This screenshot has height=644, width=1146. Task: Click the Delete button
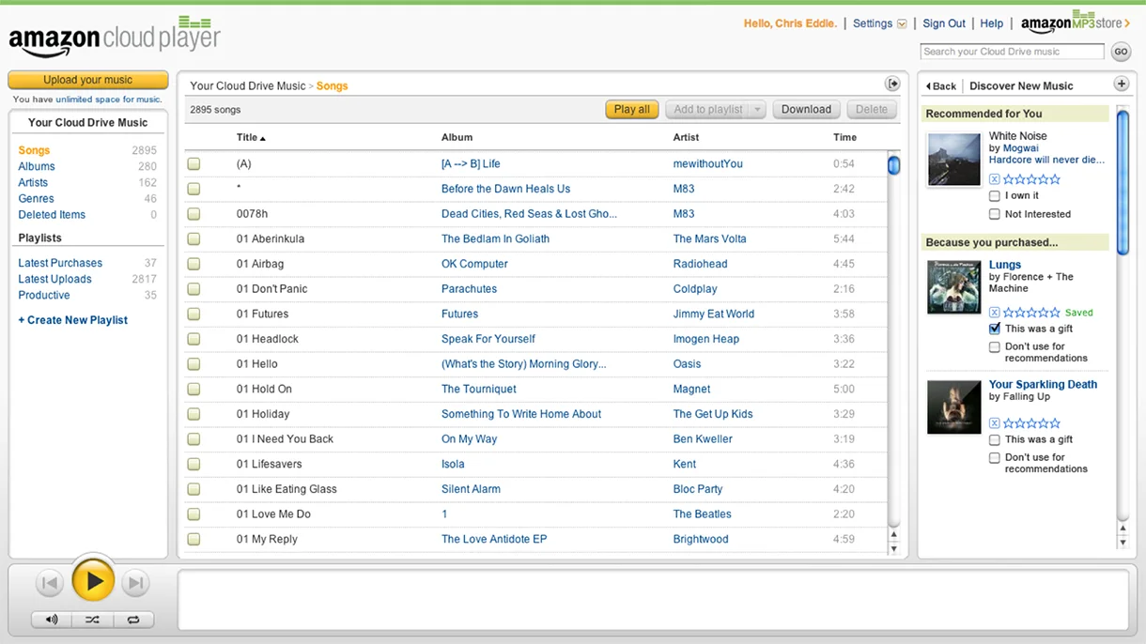[872, 110]
